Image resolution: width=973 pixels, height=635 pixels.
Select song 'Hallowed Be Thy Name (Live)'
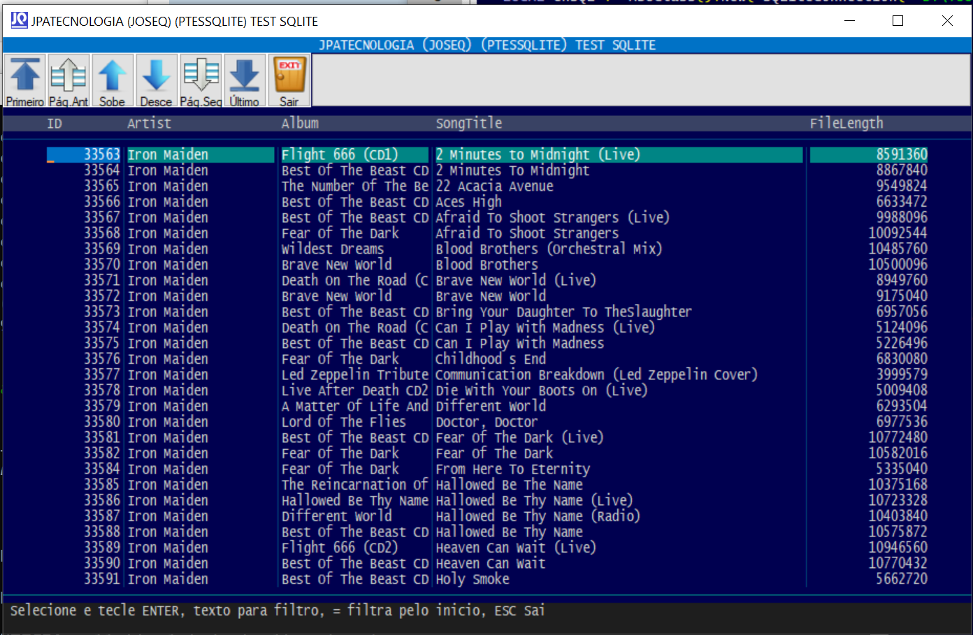[x=534, y=500]
